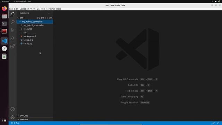Open Source Control view

point(12,30)
